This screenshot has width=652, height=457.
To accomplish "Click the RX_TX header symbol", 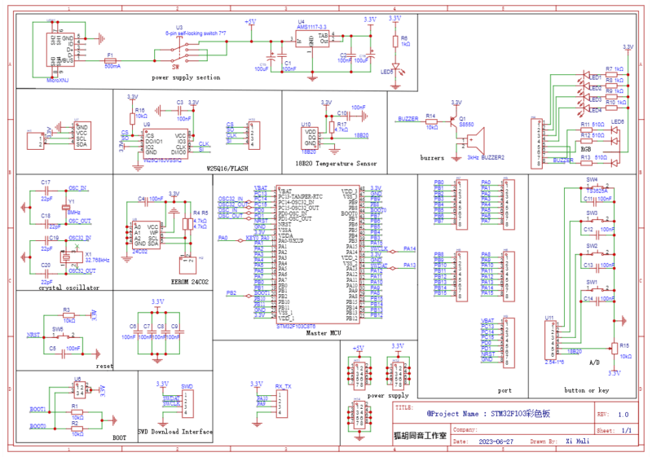I will tap(281, 404).
